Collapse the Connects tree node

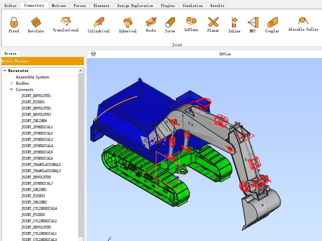(x=12, y=89)
